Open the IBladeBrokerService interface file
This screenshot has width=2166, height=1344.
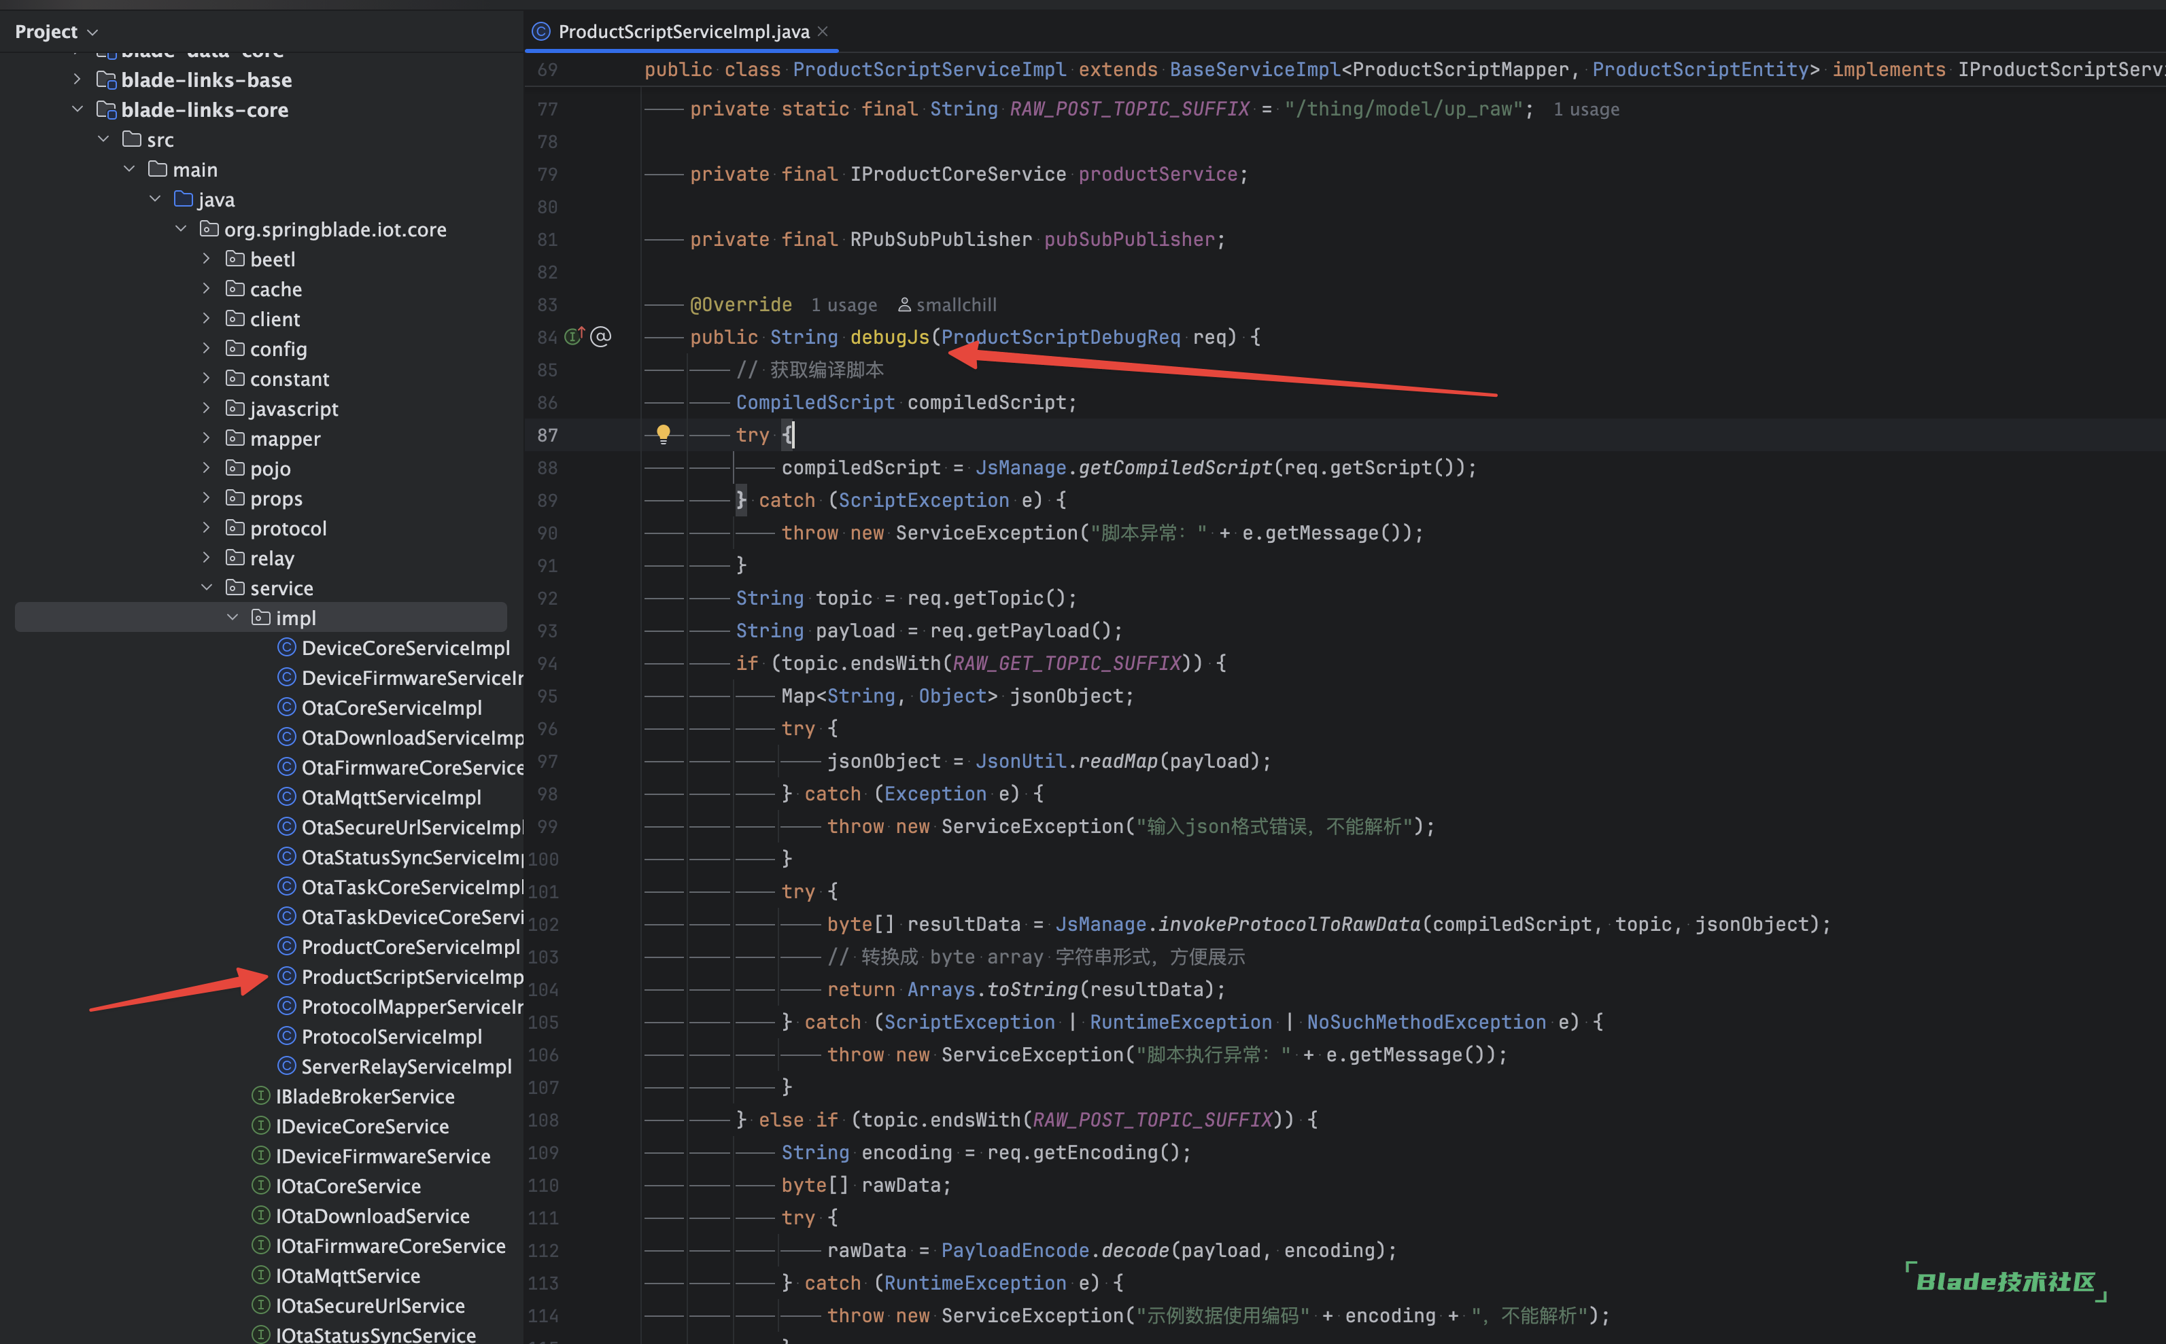(x=364, y=1096)
